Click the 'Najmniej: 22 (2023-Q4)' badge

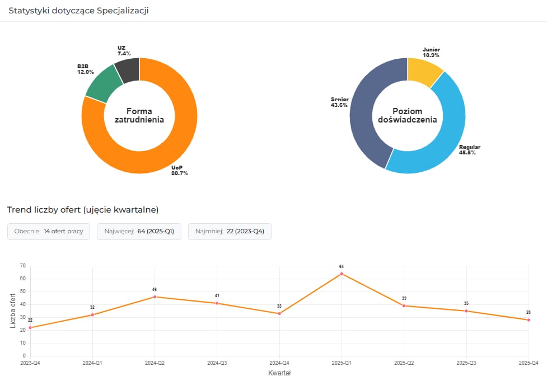[230, 232]
